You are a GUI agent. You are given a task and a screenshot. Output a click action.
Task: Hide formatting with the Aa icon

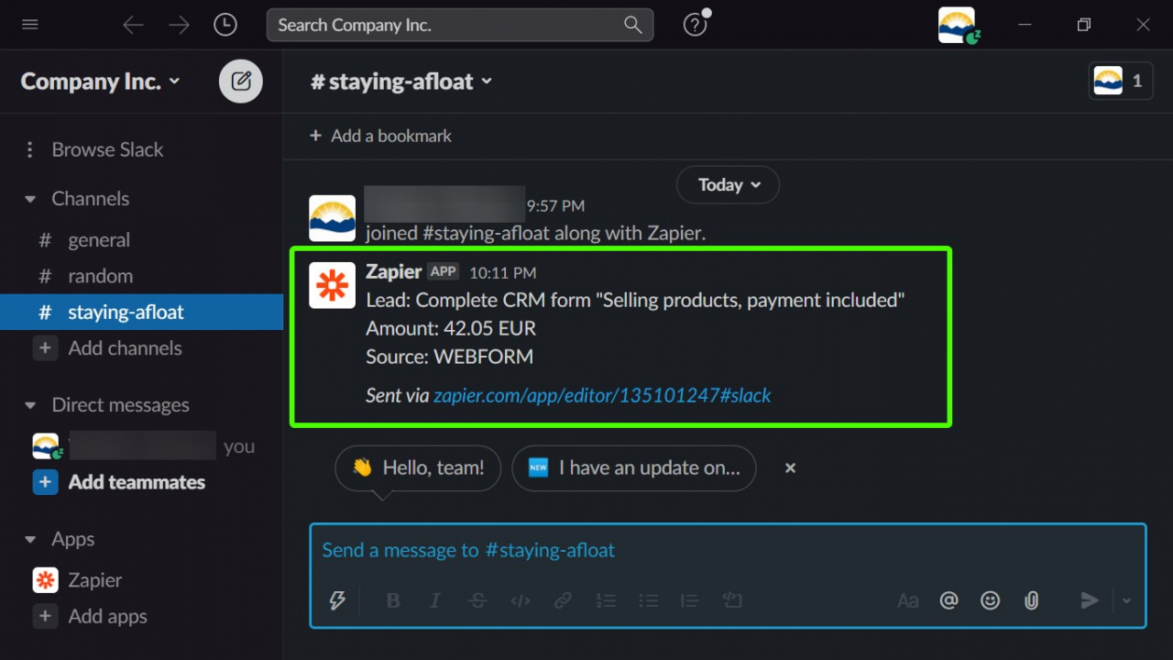907,600
